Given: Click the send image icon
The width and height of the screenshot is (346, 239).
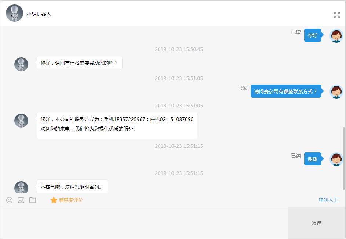Looking at the screenshot, I should coord(21,200).
